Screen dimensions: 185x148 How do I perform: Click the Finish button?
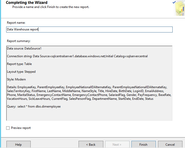143,144
